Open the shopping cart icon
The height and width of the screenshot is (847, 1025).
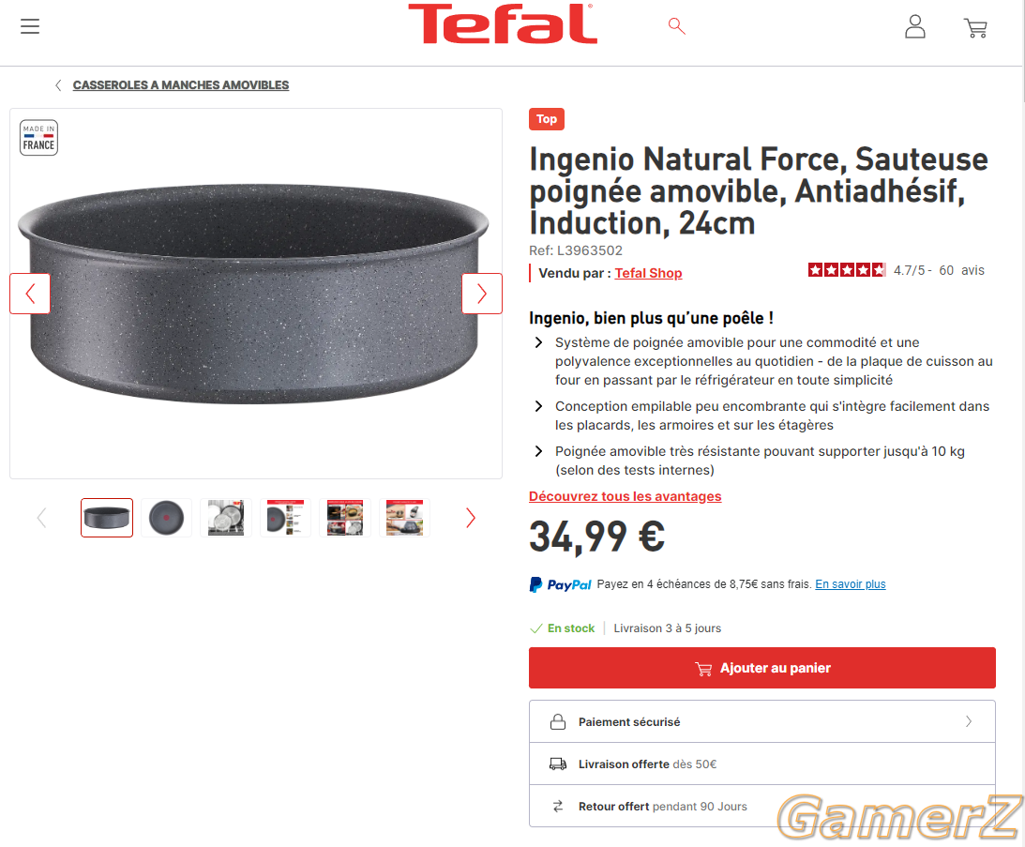pyautogui.click(x=975, y=28)
